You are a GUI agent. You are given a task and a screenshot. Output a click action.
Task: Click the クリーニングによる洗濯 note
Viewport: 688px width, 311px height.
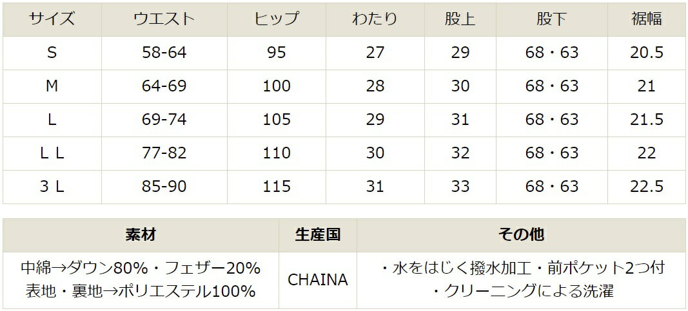[522, 292]
